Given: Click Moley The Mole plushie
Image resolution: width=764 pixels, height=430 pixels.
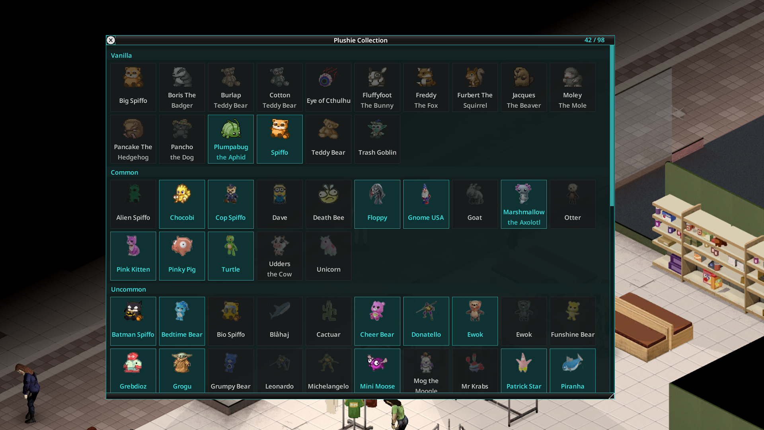Looking at the screenshot, I should (573, 87).
